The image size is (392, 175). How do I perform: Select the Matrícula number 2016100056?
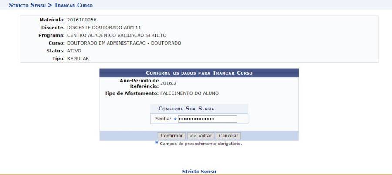tap(82, 20)
